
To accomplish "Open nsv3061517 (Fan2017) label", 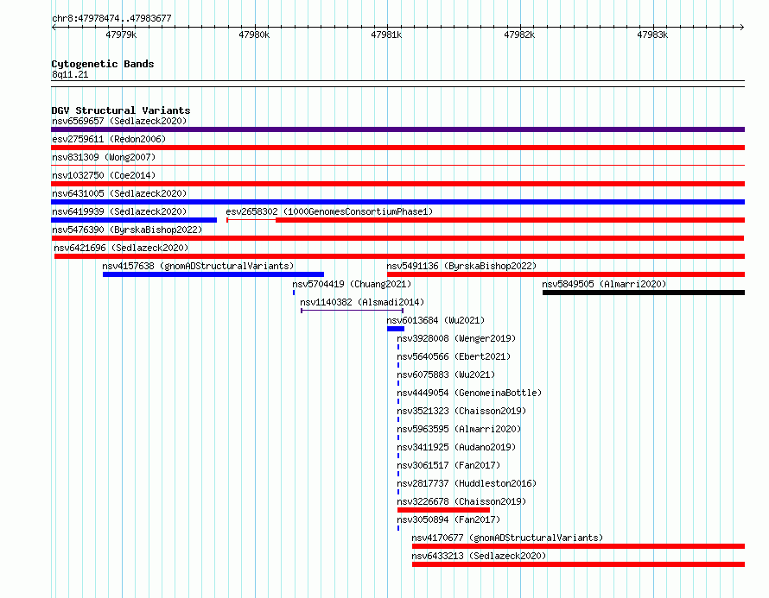I will [448, 465].
